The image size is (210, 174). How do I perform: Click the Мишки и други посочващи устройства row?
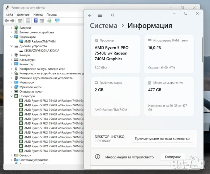[x=46, y=78]
